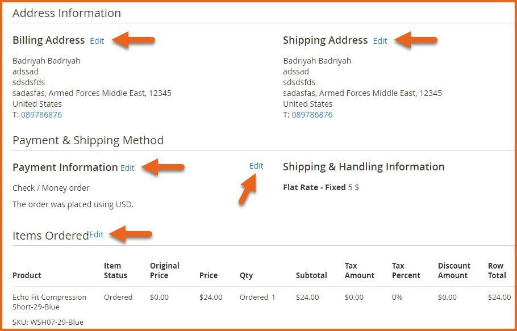Edit the Items Ordered section
517x331 pixels.
(x=97, y=234)
